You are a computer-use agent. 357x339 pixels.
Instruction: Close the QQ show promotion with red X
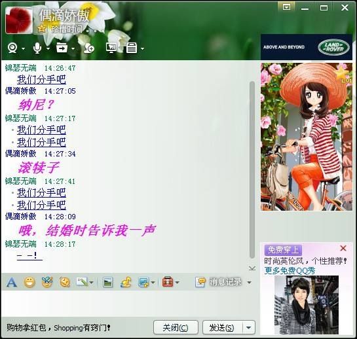click(x=343, y=248)
